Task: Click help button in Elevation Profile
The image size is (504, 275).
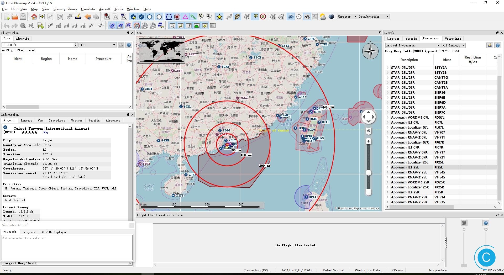Action: tap(486, 223)
